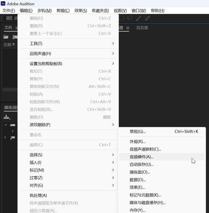Expand the 对齐(G) submenu
209x213 pixels.
click(68, 185)
